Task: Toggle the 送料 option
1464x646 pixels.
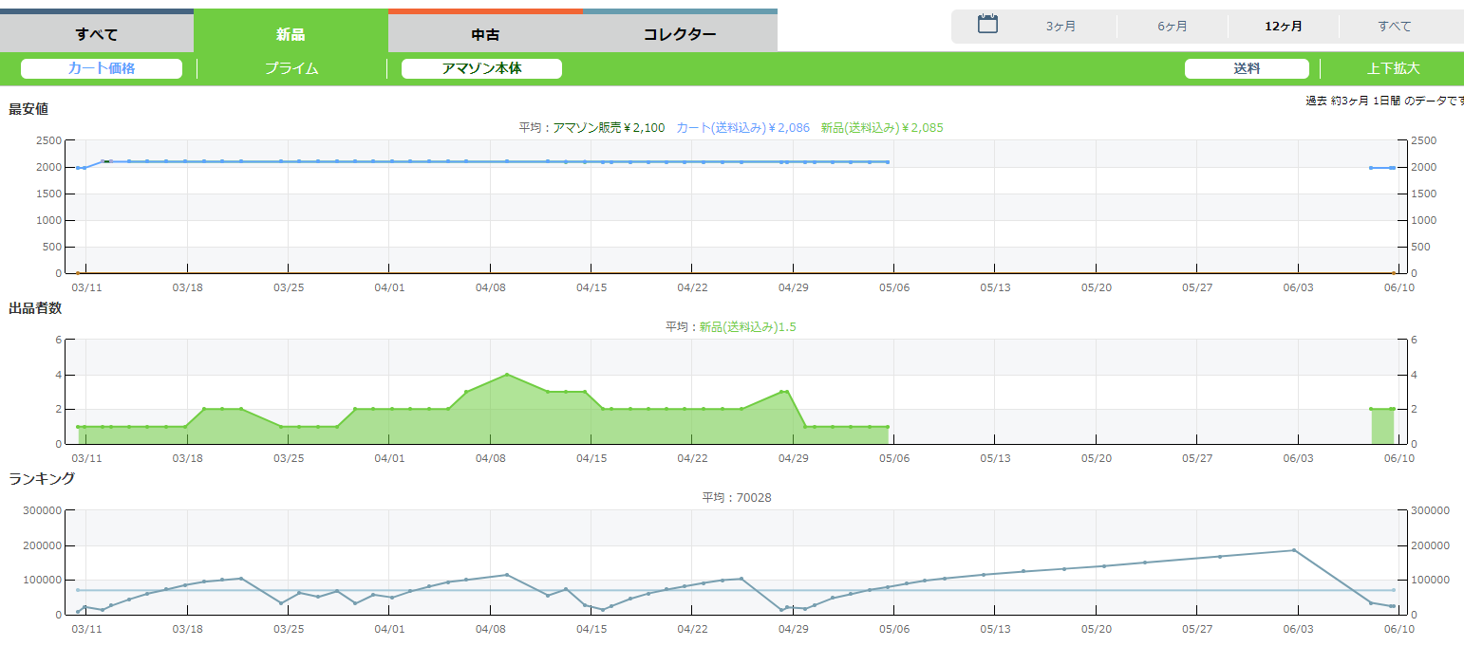Action: (x=1246, y=68)
